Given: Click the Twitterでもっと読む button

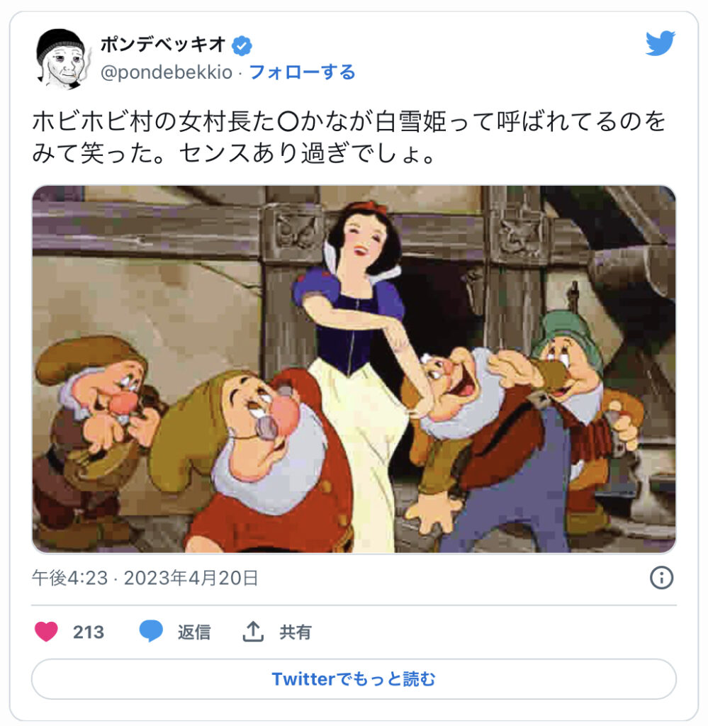Looking at the screenshot, I should tap(354, 678).
